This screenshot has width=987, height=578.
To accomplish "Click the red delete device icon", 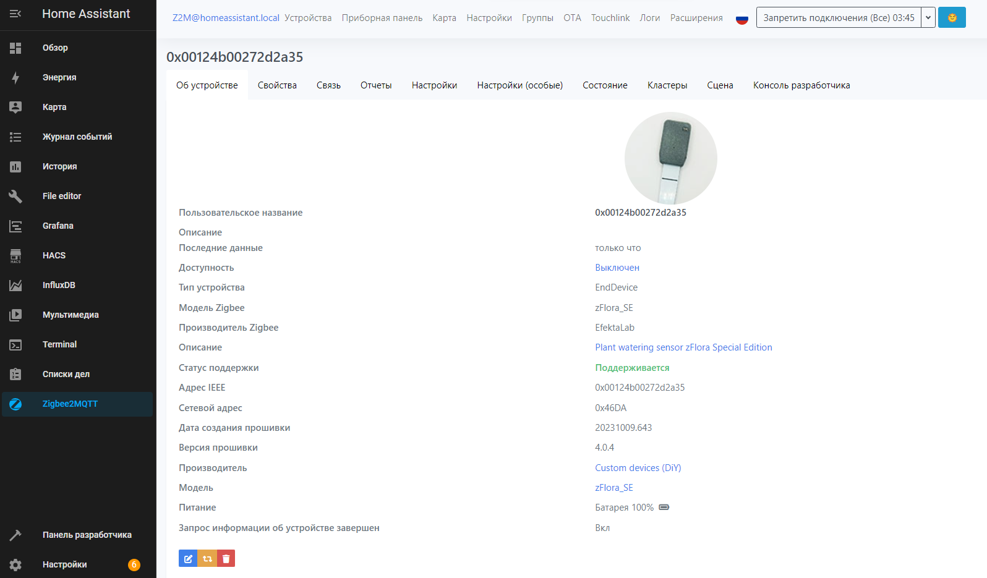I will click(x=226, y=558).
